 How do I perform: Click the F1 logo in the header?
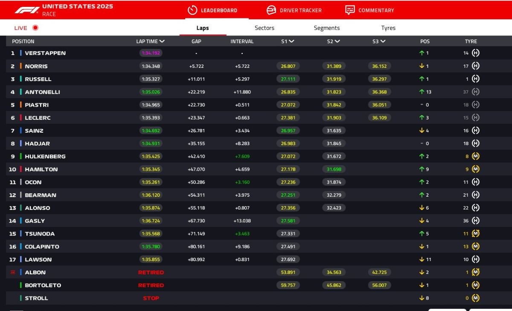[x=27, y=10]
